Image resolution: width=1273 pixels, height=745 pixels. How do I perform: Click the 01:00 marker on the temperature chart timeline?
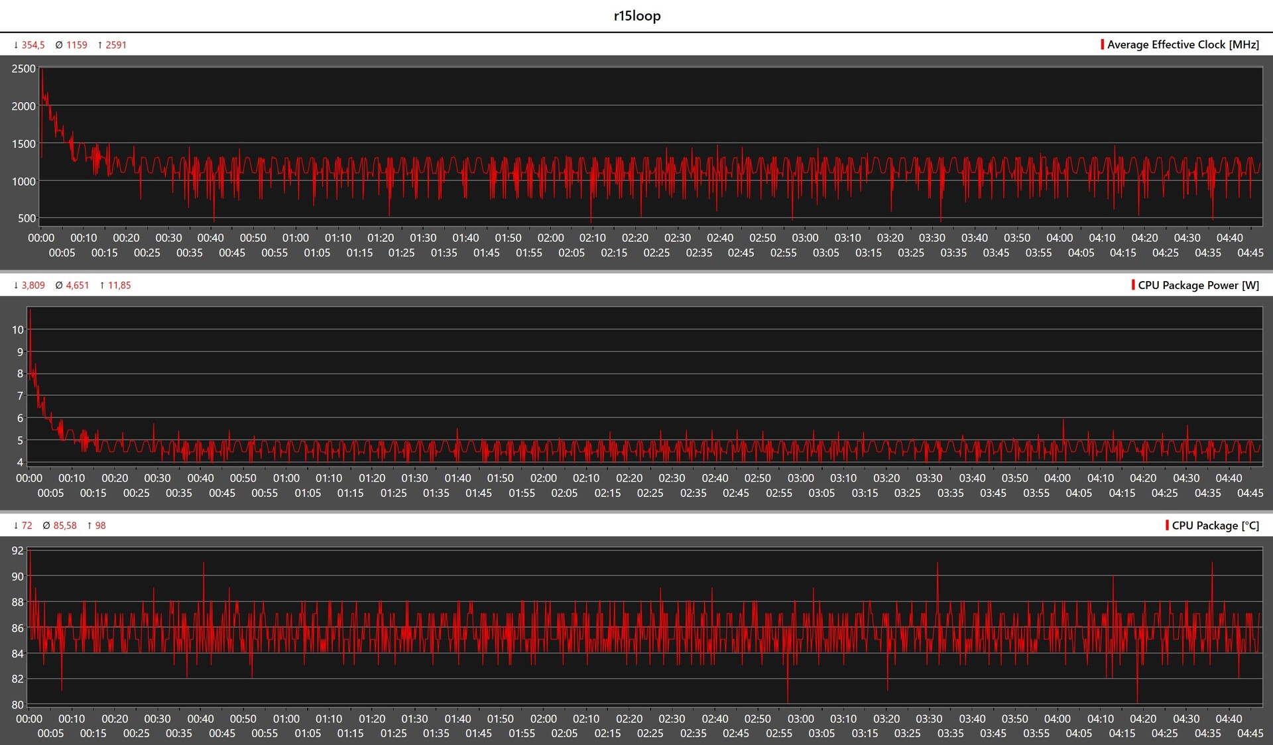[x=286, y=718]
